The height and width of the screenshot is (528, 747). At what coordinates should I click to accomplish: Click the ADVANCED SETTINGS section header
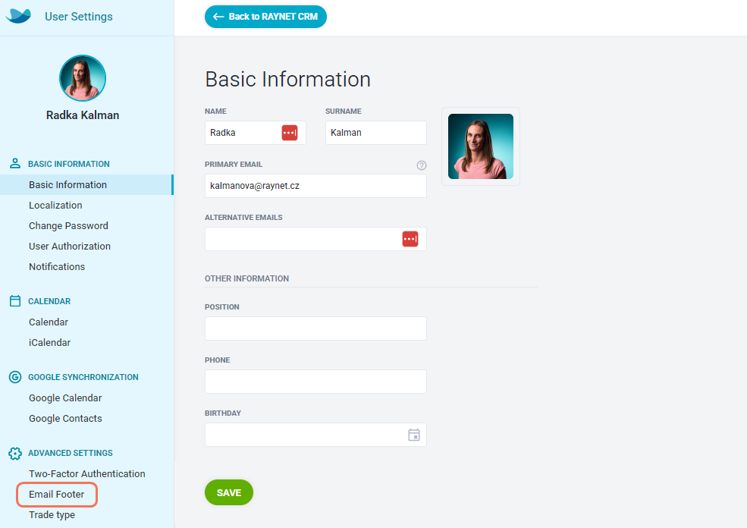(x=71, y=453)
